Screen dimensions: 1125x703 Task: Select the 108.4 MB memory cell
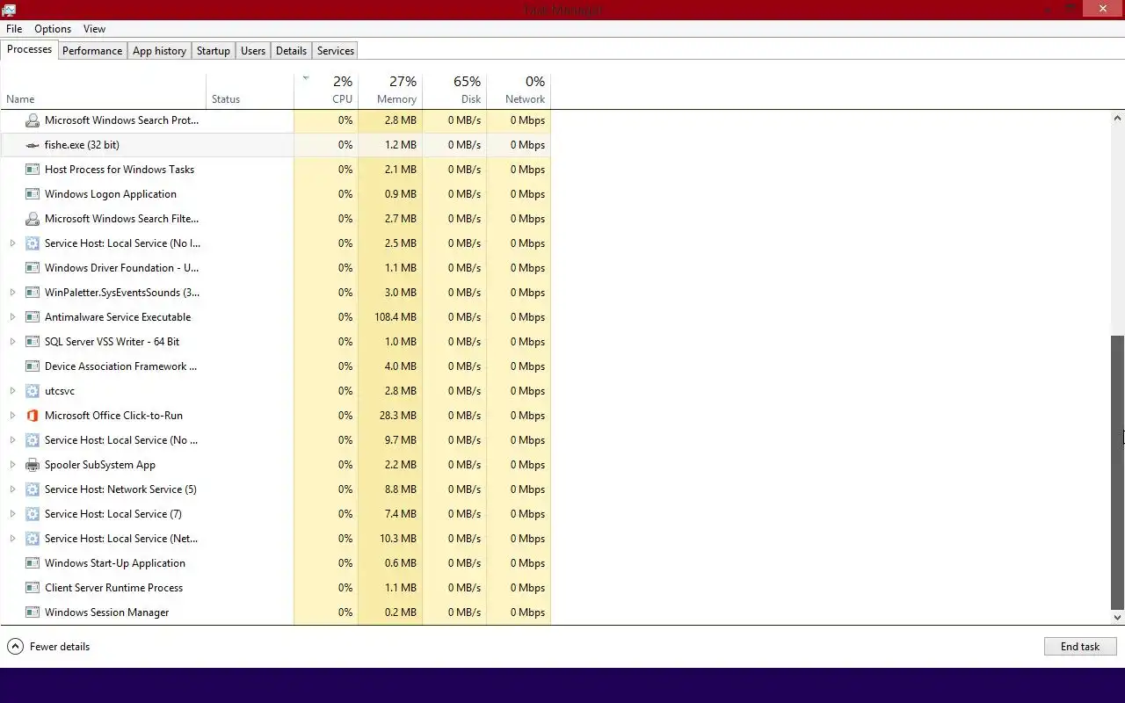[390, 317]
